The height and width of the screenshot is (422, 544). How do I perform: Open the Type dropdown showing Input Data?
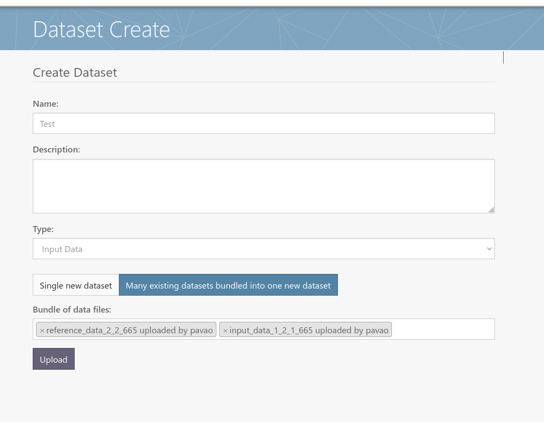coord(264,249)
